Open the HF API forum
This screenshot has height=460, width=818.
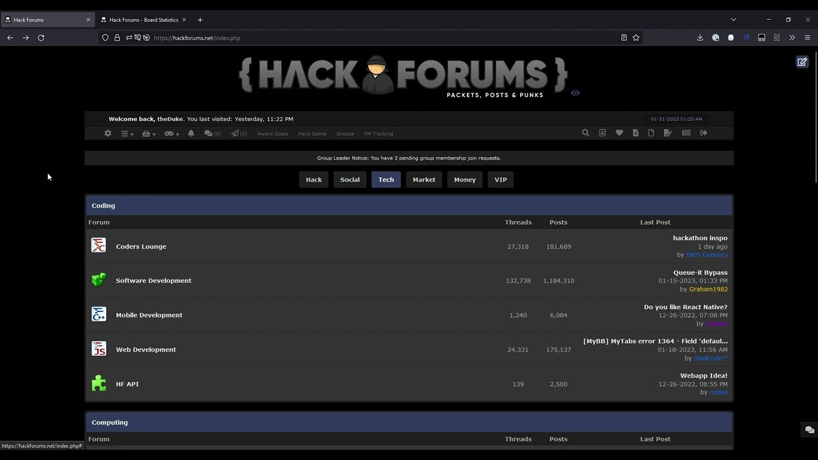tap(127, 384)
